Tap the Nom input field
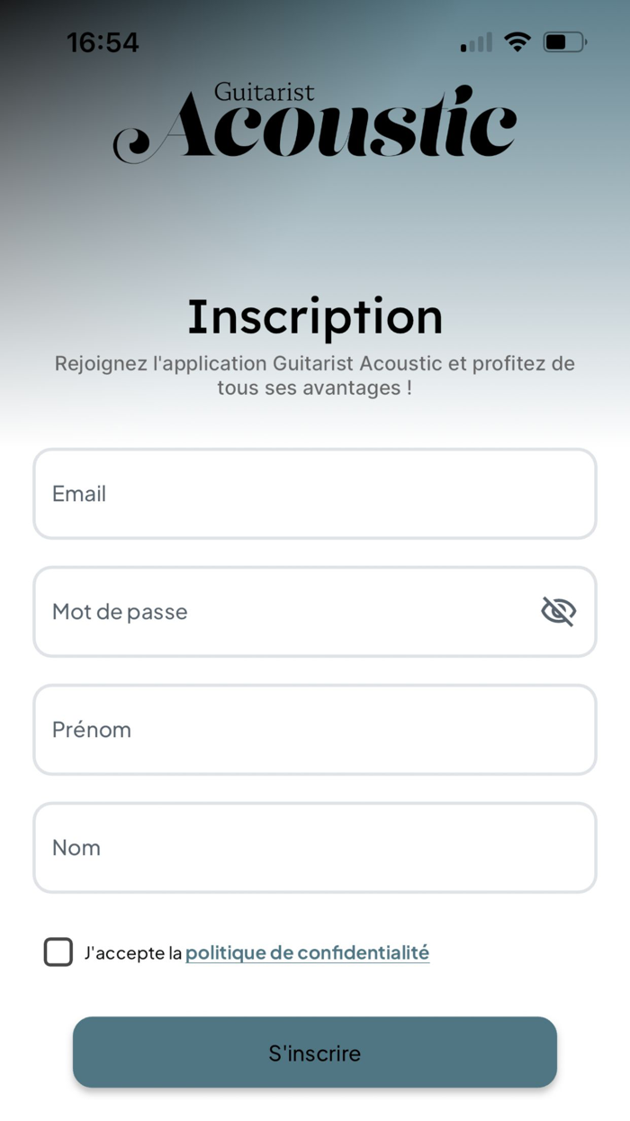Viewport: 630px width, 1121px height. (x=314, y=847)
